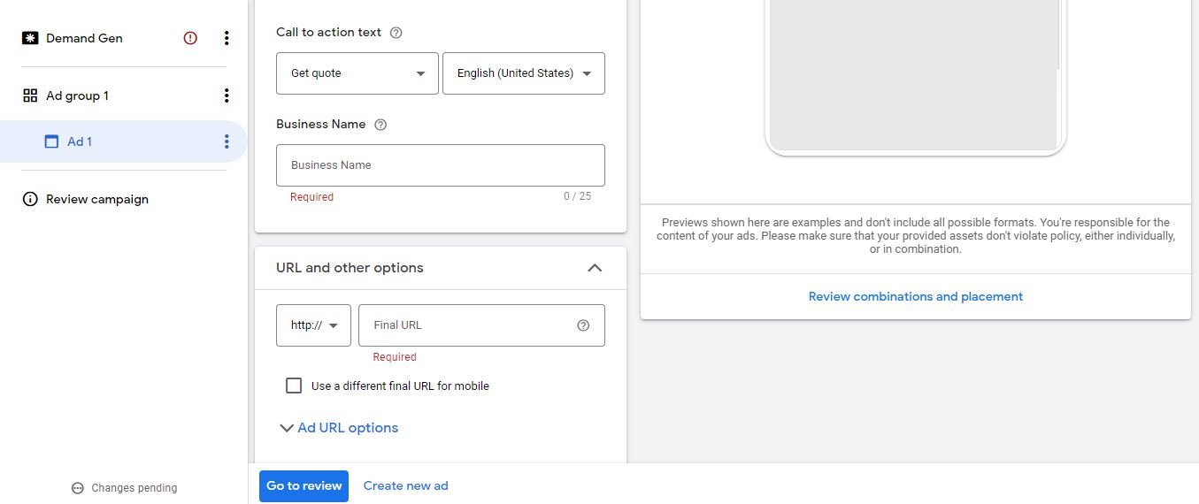Viewport: 1199px width, 504px height.
Task: Click into the Business Name text field
Action: click(x=440, y=165)
